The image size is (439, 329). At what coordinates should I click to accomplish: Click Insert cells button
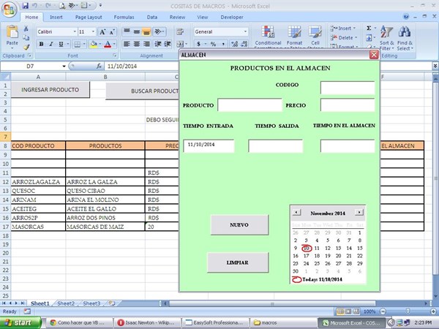(x=342, y=29)
